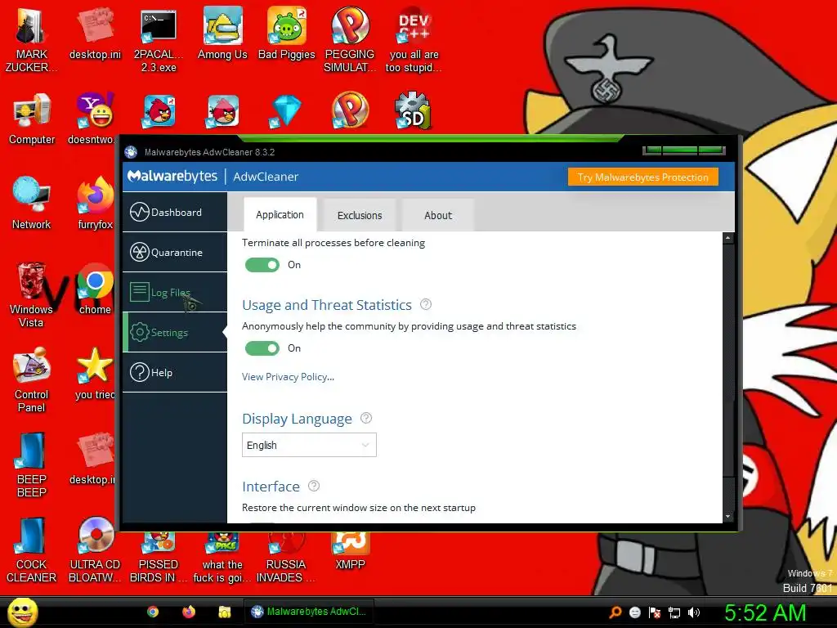The width and height of the screenshot is (837, 628).
Task: Open the COCK CLEANER desktop icon
Action: click(x=32, y=550)
